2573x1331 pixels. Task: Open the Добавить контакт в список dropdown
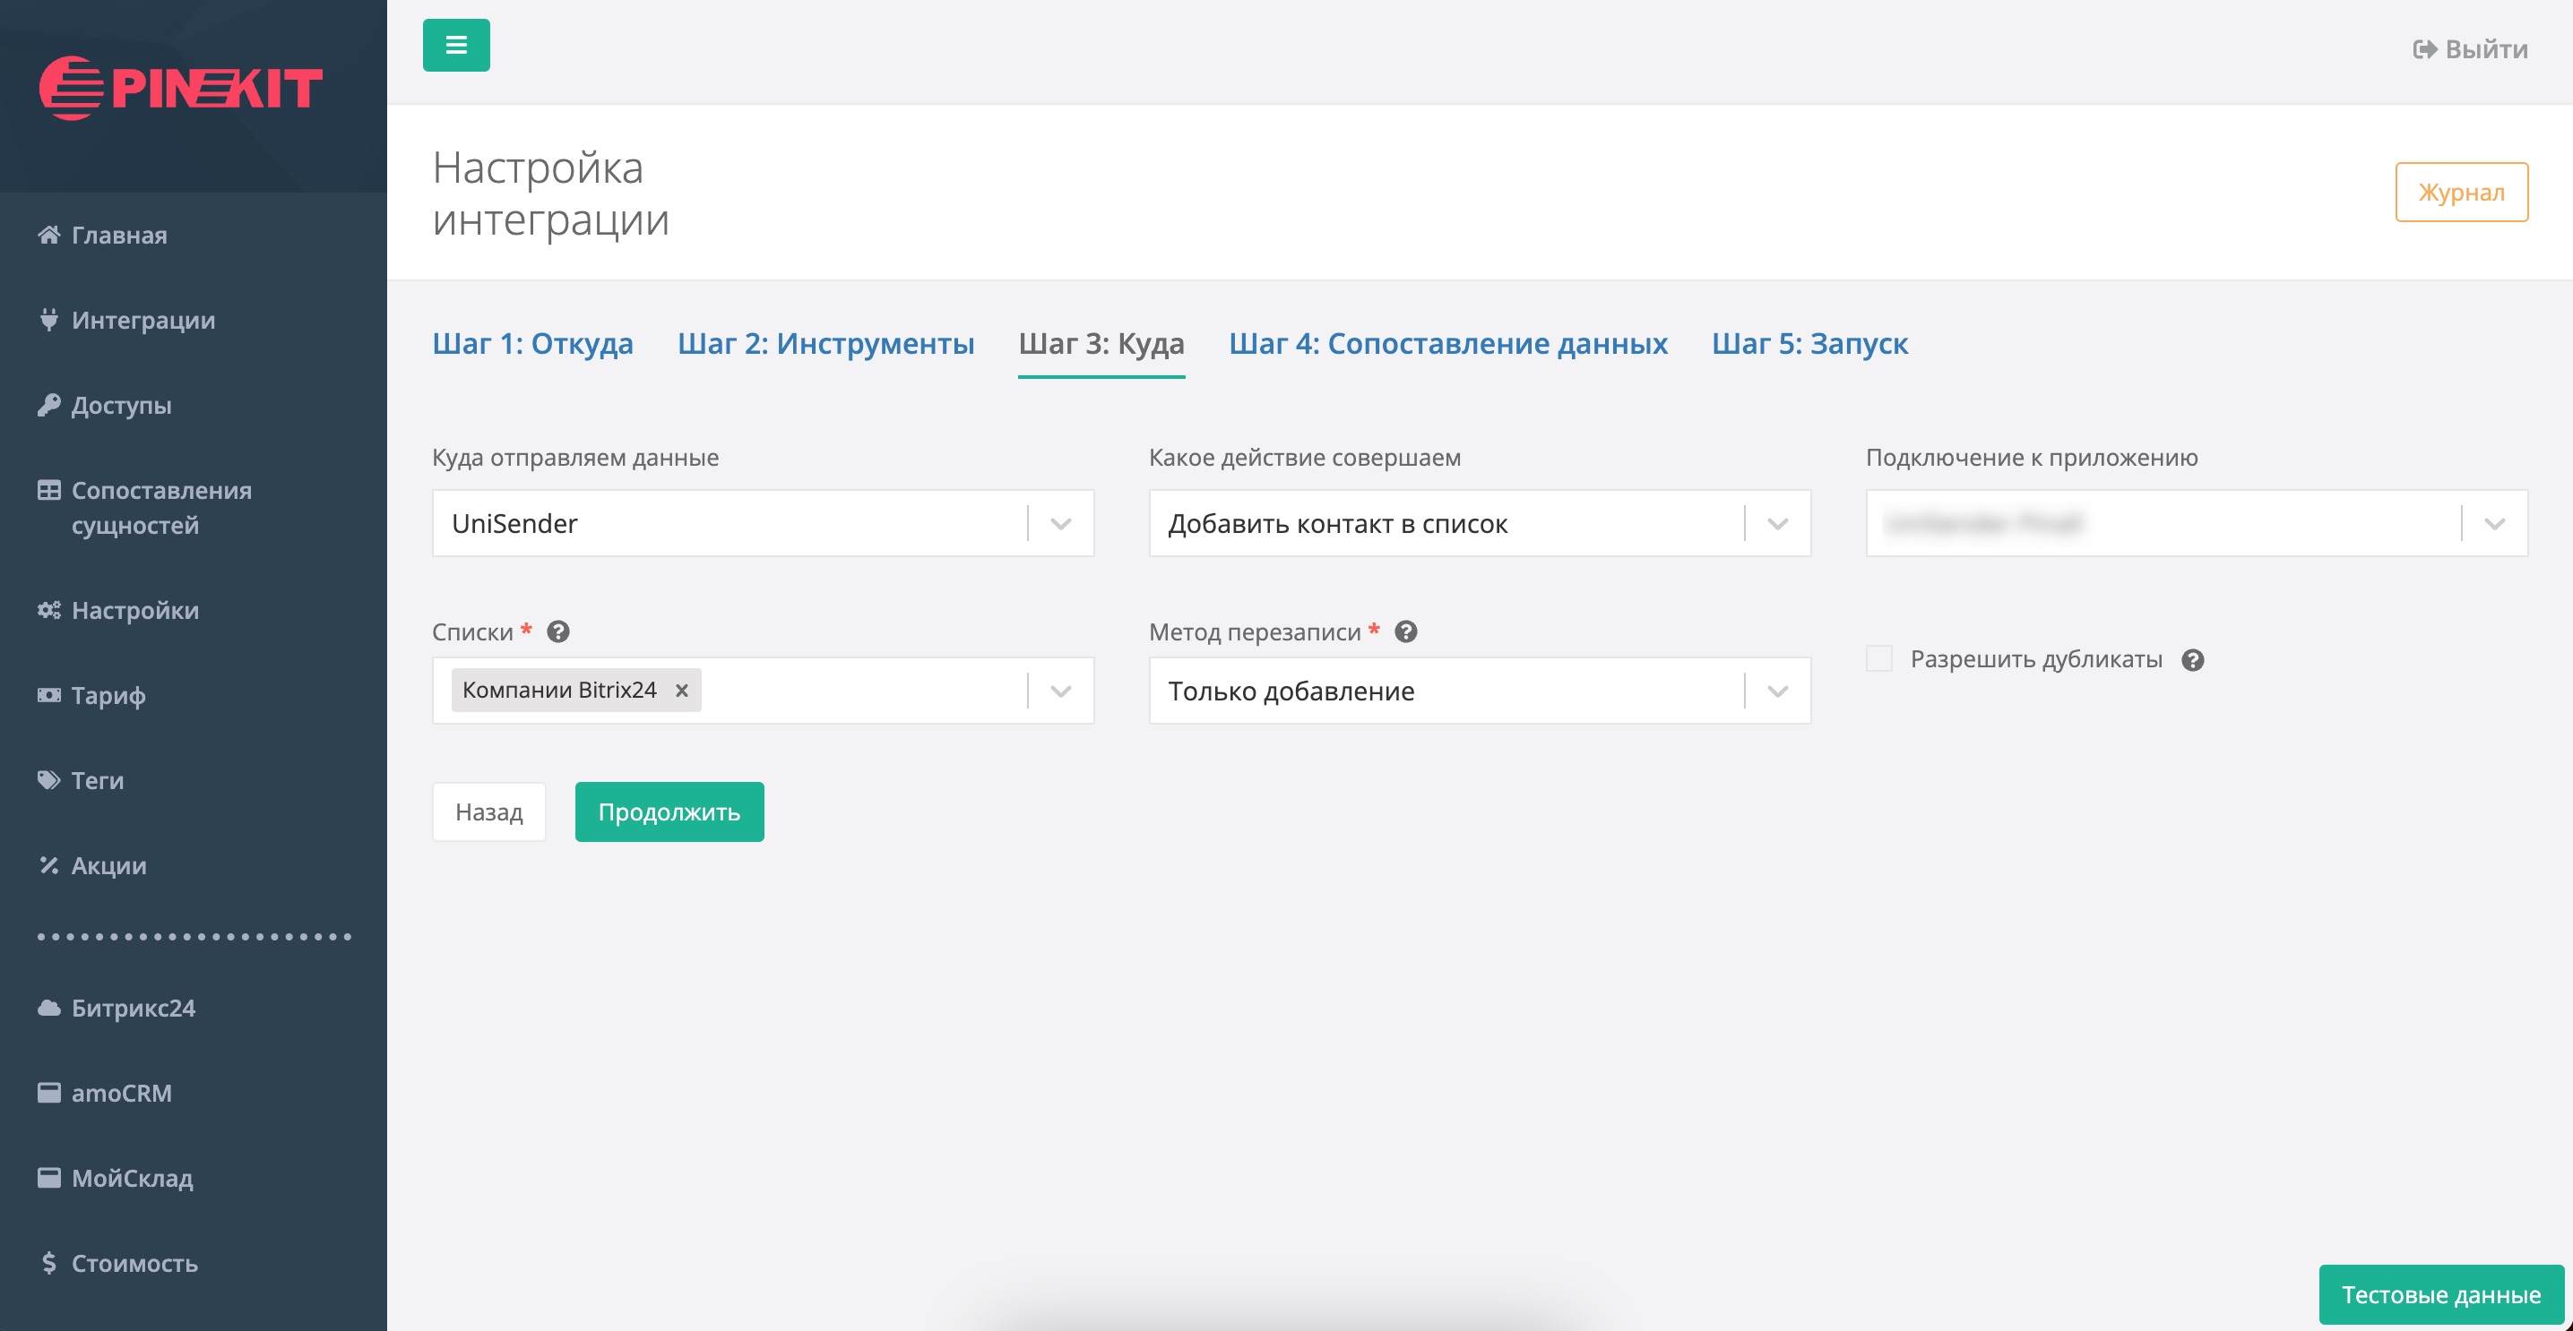(x=1777, y=523)
